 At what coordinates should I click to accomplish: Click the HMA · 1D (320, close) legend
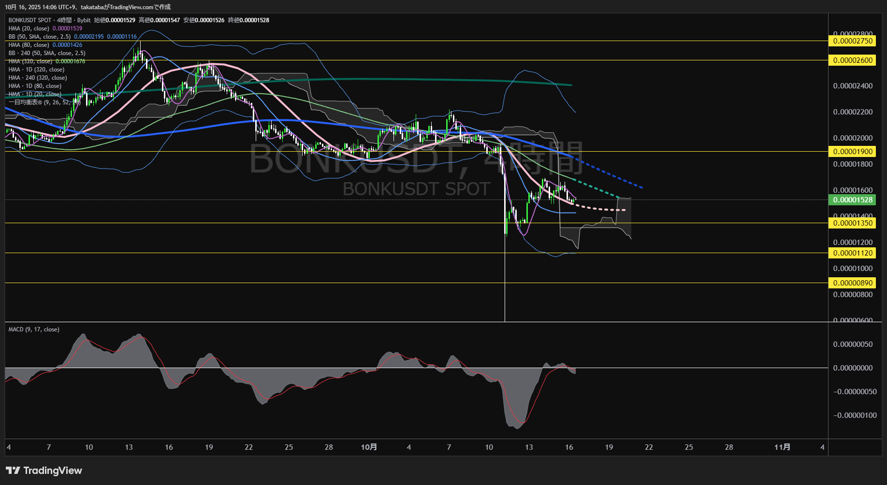click(x=36, y=70)
